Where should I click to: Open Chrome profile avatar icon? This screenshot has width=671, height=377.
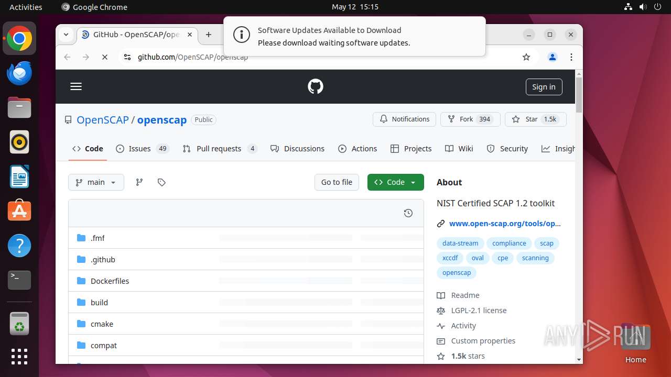pos(553,57)
